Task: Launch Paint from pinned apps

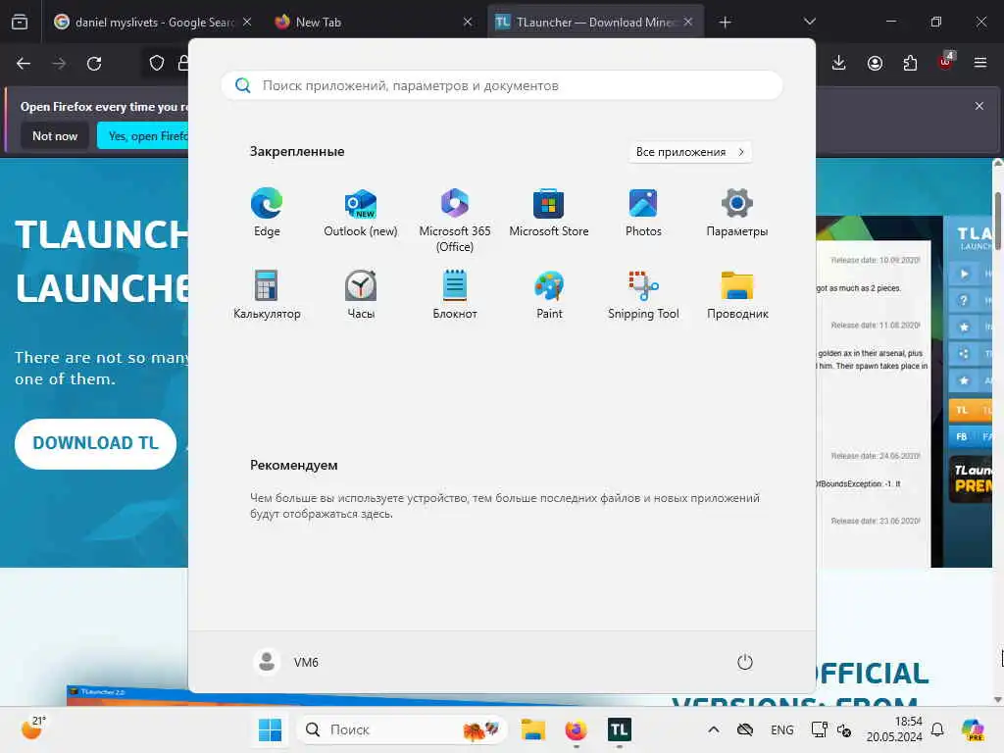Action: [549, 295]
